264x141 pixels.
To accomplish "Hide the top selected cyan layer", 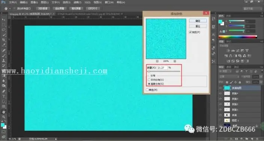I will (x=220, y=88).
